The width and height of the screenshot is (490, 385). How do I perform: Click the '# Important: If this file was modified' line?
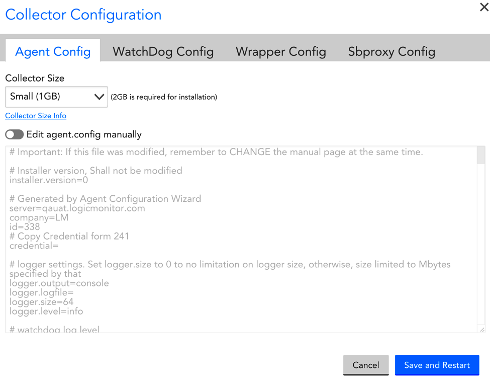click(x=216, y=152)
